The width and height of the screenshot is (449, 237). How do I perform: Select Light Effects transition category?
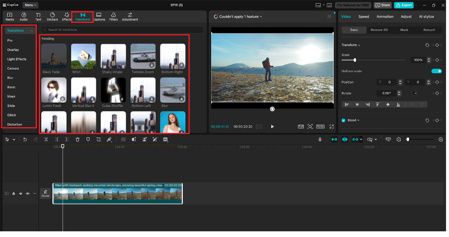17,59
